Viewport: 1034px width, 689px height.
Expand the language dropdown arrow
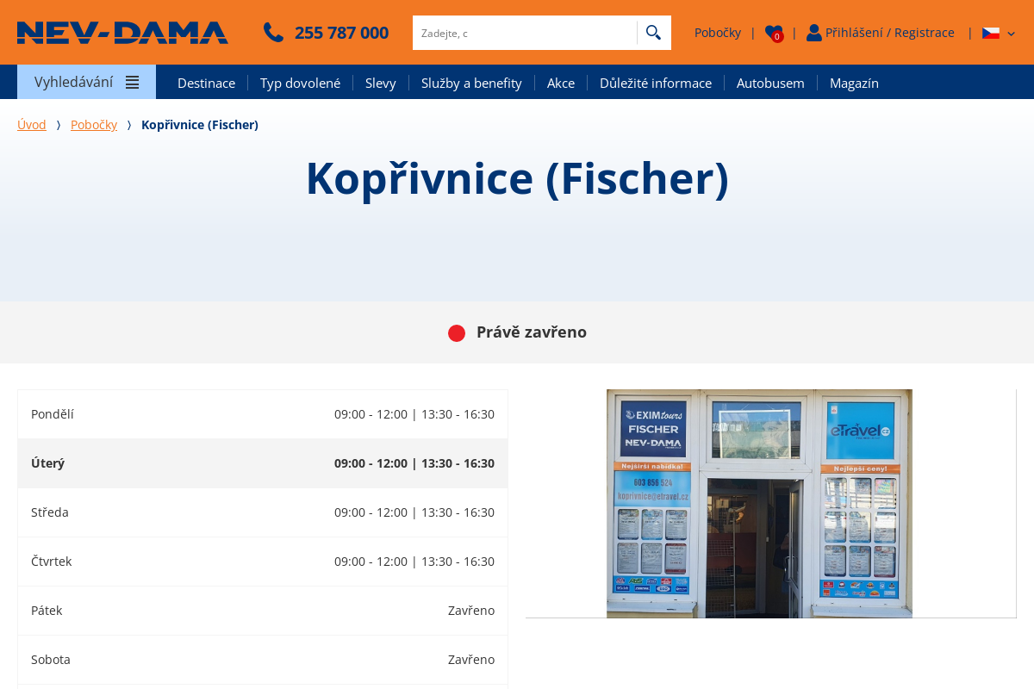(x=1012, y=34)
